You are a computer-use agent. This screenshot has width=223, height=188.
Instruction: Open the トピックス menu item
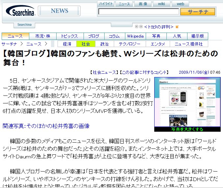click(70, 36)
